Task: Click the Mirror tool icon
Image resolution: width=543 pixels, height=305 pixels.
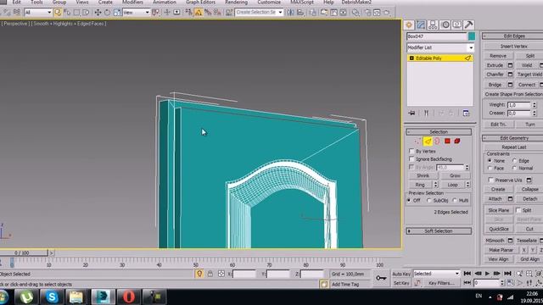Action: 290,13
